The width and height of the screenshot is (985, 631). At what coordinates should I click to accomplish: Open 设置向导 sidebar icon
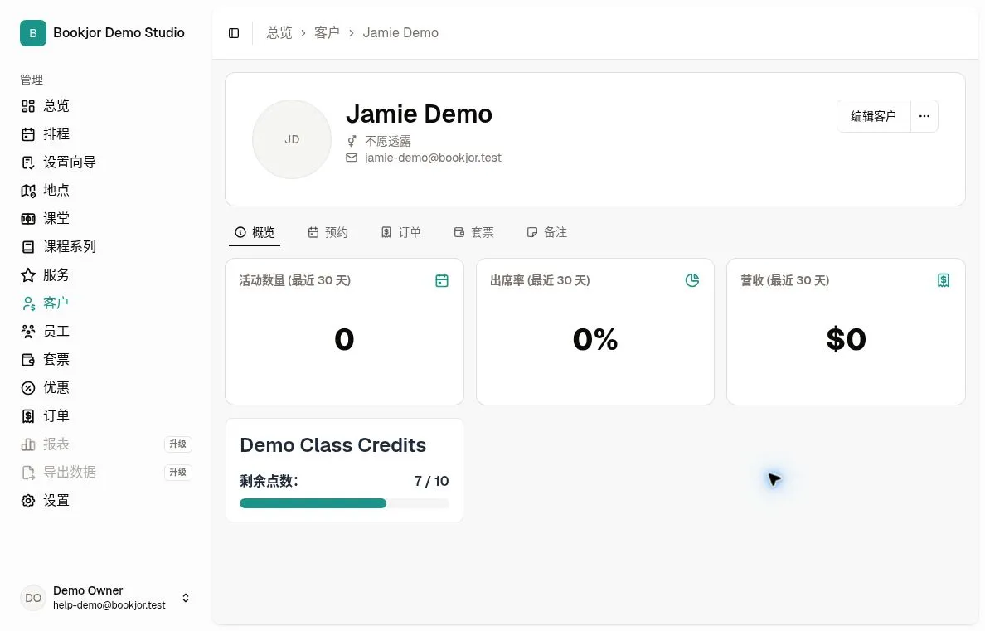(28, 163)
